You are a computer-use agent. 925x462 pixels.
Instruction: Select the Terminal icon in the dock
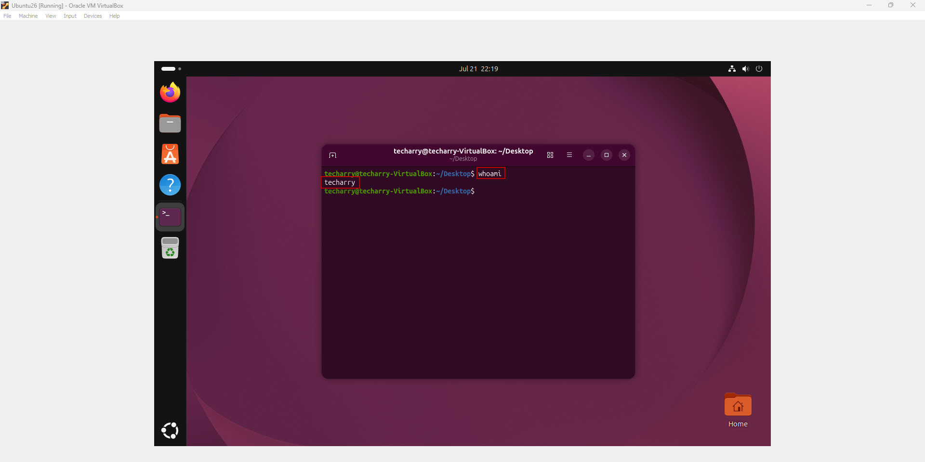click(170, 217)
